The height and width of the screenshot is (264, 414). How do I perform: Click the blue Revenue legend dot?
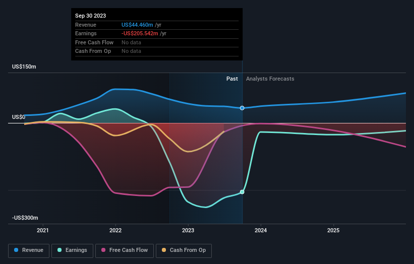click(16, 250)
